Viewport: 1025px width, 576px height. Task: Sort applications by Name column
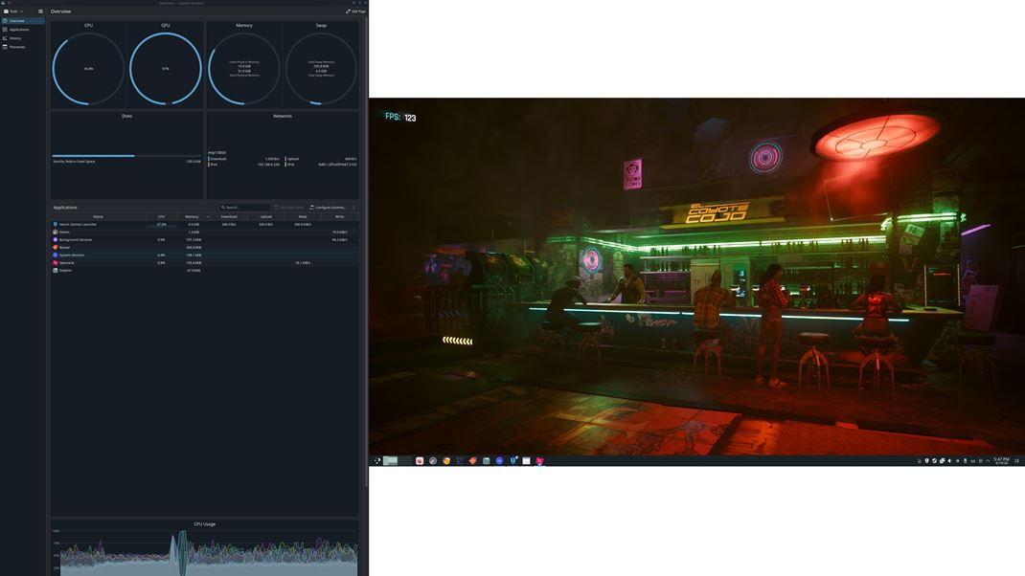pyautogui.click(x=98, y=216)
